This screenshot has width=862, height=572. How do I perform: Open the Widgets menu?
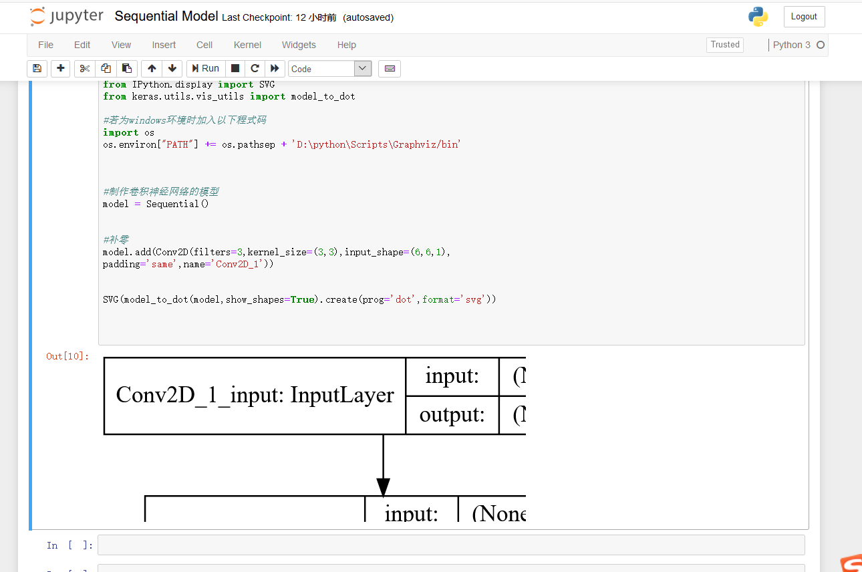(299, 45)
